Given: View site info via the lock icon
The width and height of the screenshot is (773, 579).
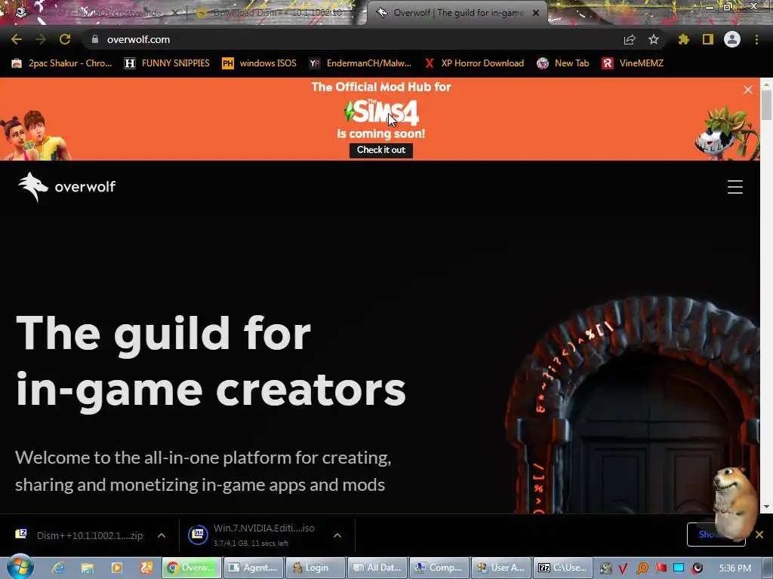Looking at the screenshot, I should [95, 39].
